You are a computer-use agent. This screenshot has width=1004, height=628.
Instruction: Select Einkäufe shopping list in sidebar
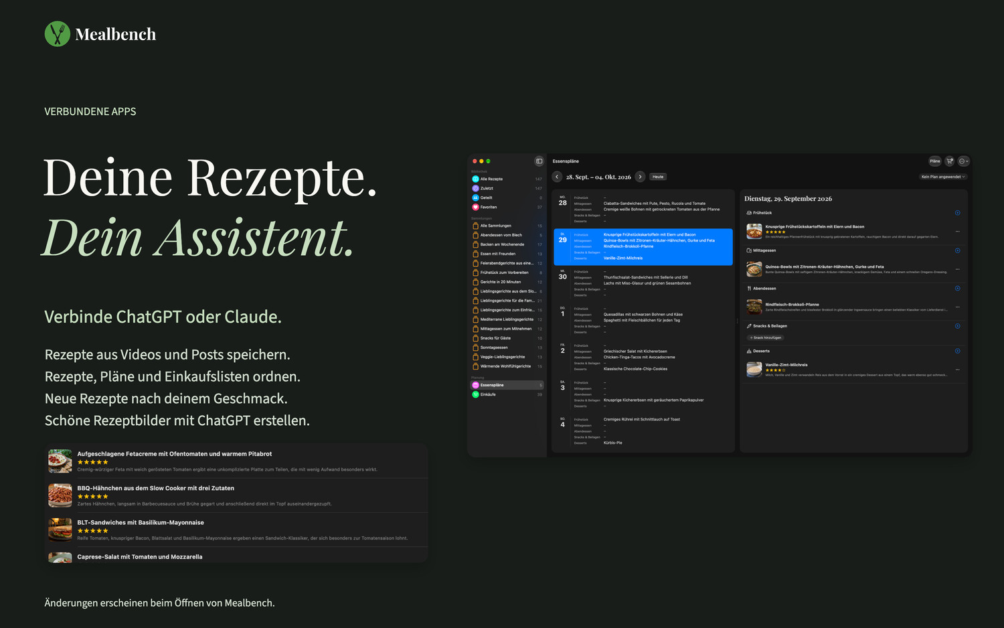507,394
